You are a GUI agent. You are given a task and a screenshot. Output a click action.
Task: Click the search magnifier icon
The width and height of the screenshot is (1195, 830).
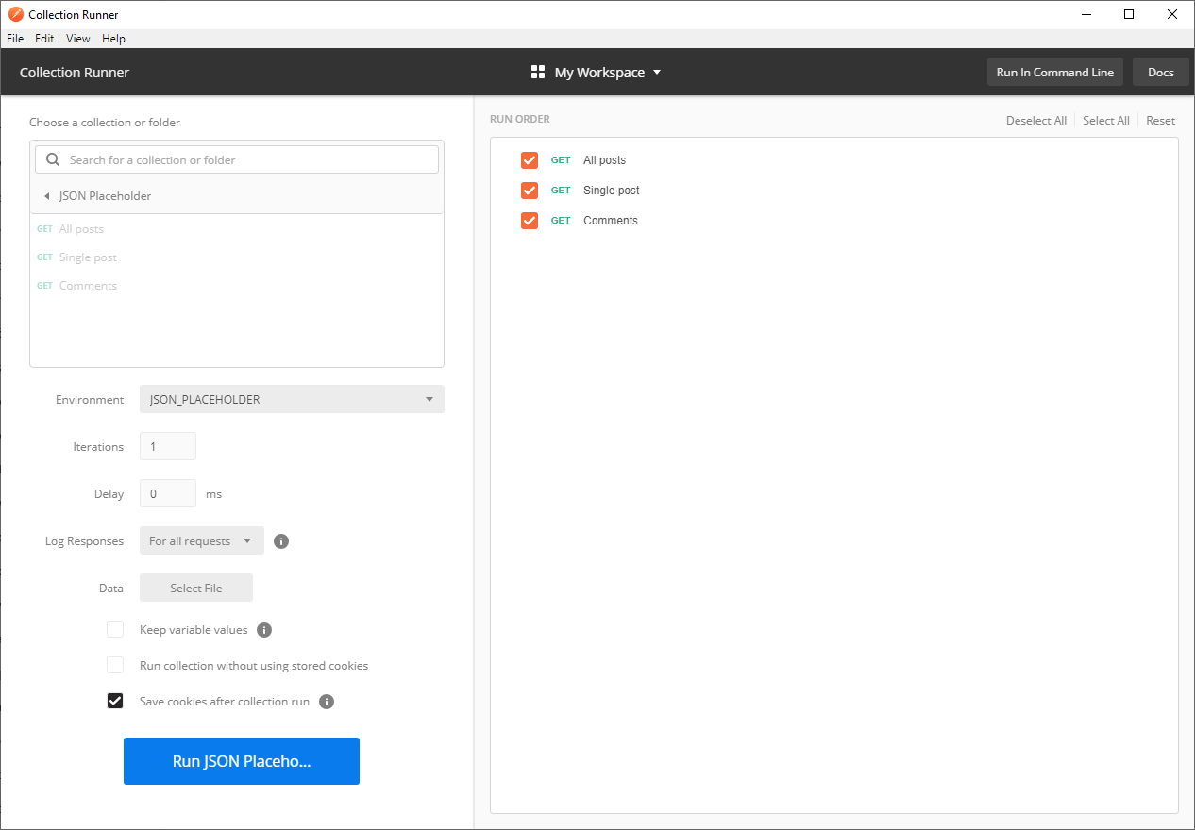click(53, 159)
